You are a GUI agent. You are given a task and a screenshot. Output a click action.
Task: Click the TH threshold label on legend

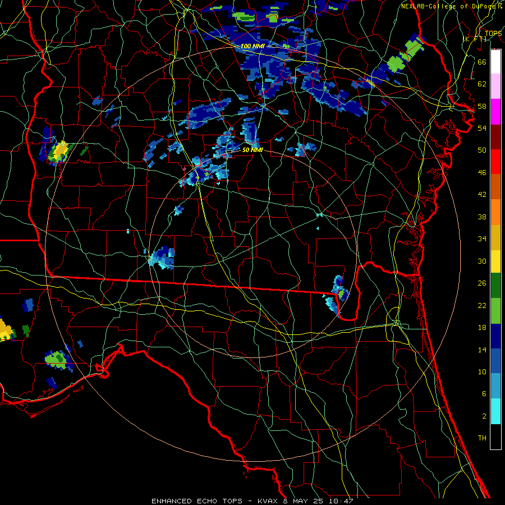[x=482, y=438]
